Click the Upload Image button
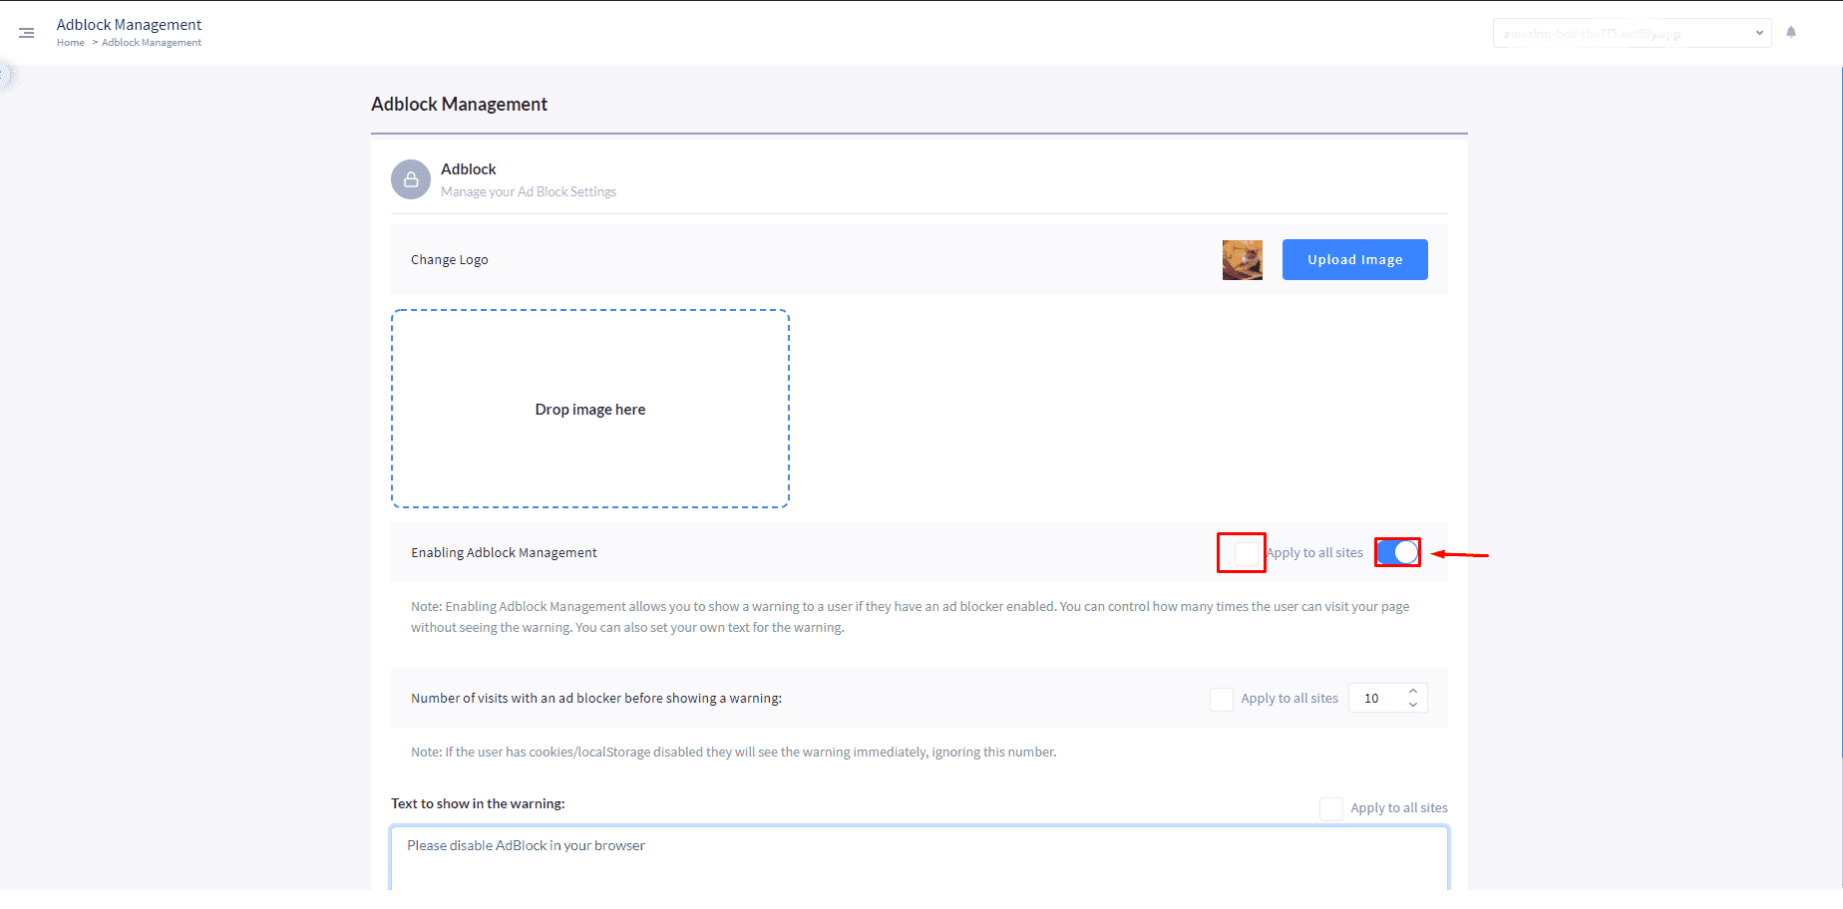Image resolution: width=1843 pixels, height=909 pixels. click(x=1354, y=259)
